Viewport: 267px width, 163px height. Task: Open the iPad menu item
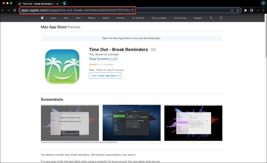78,18
